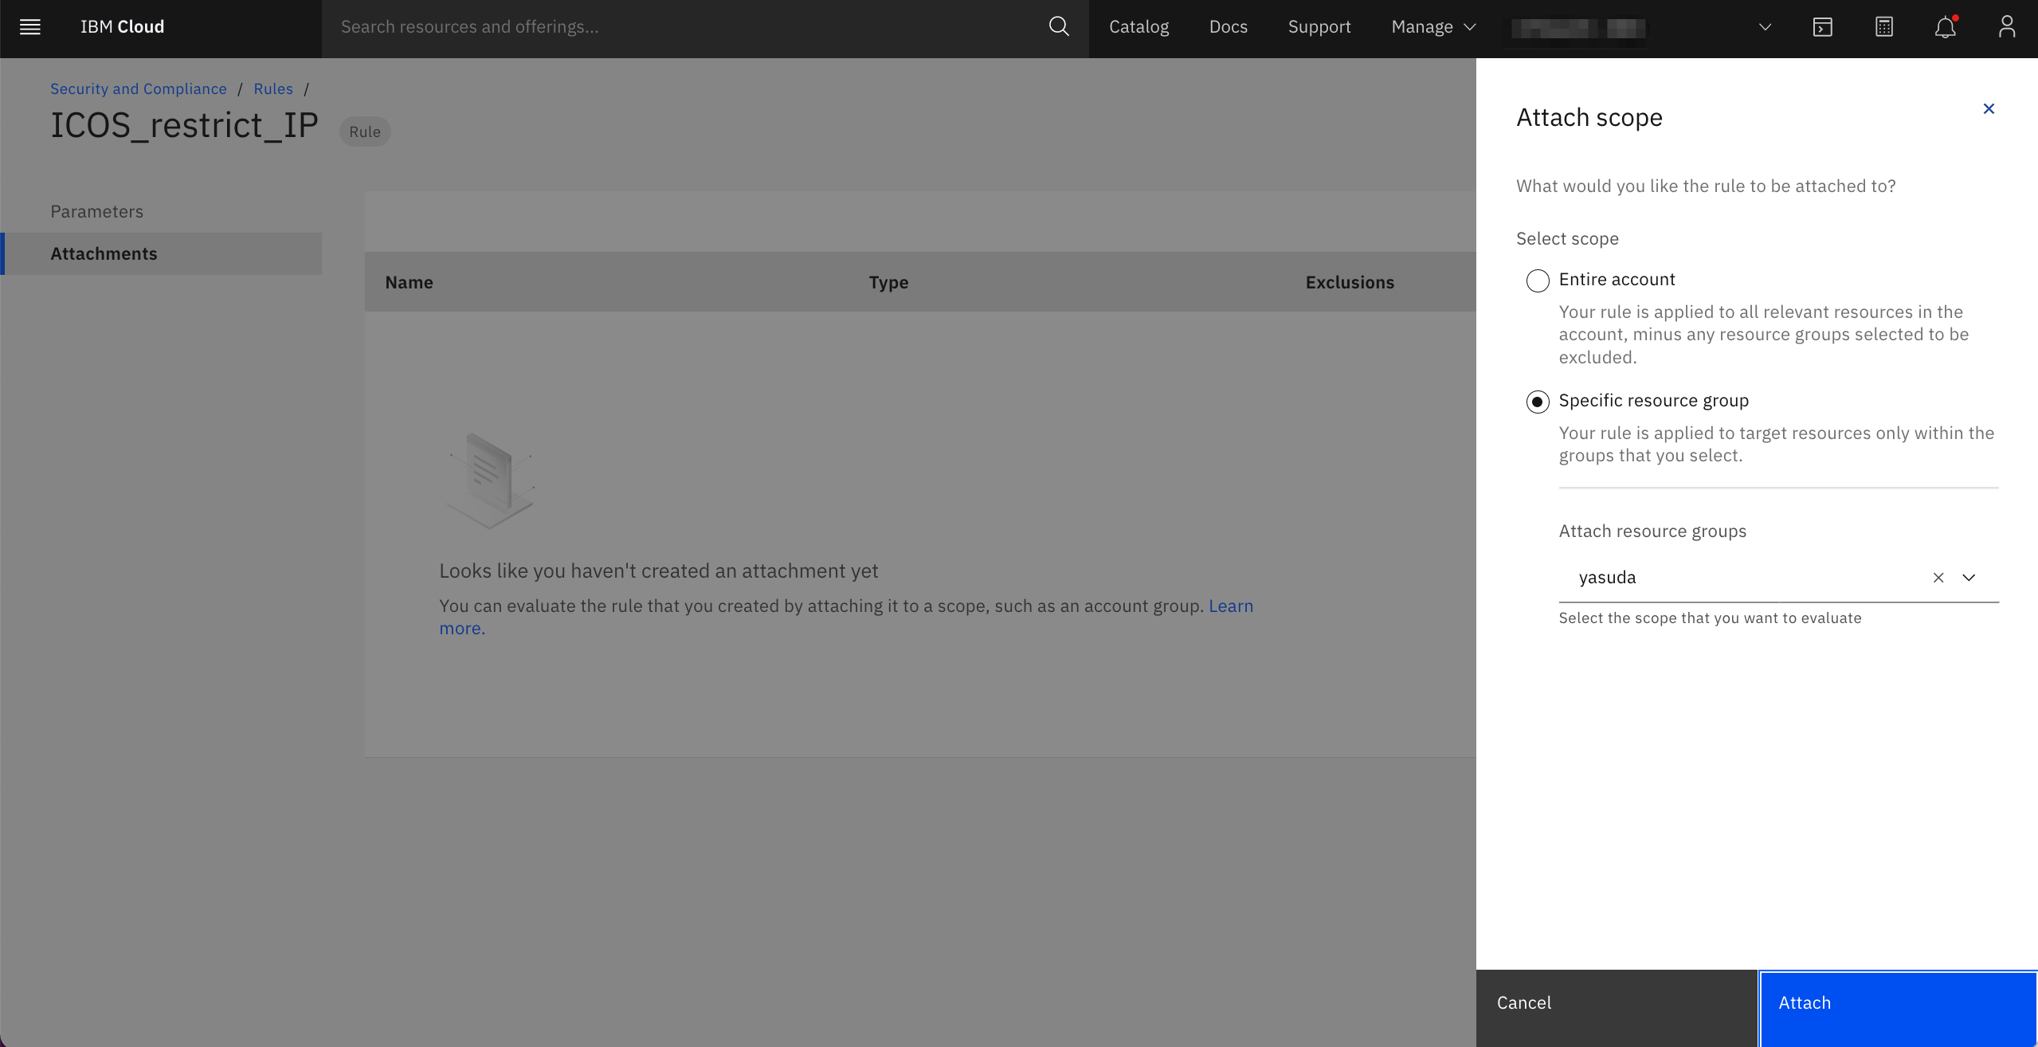The height and width of the screenshot is (1047, 2038).
Task: Open the Manage dropdown menu
Action: pos(1433,27)
